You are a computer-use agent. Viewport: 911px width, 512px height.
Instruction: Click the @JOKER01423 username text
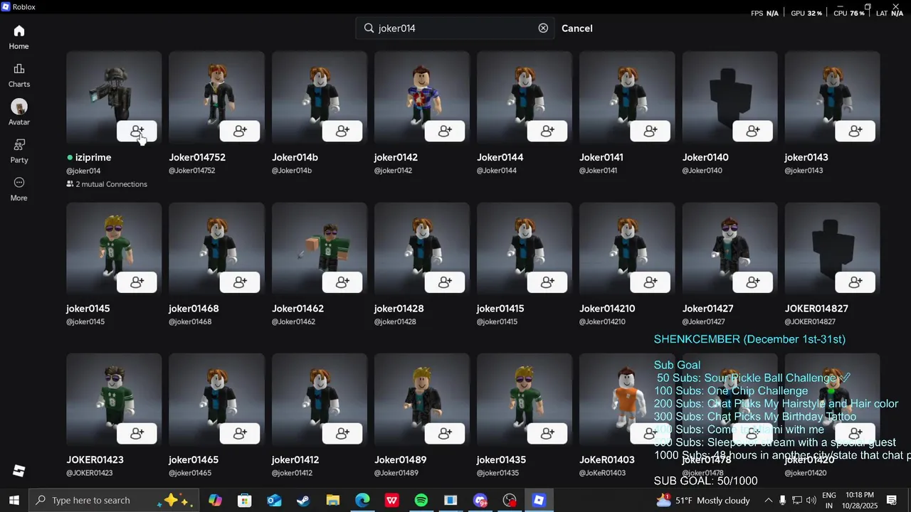pyautogui.click(x=90, y=473)
